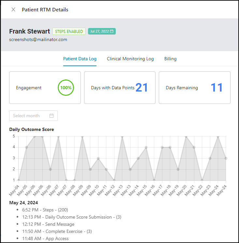Open the Clinical Monitoring Log tab
This screenshot has height=243, width=239.
tap(130, 59)
